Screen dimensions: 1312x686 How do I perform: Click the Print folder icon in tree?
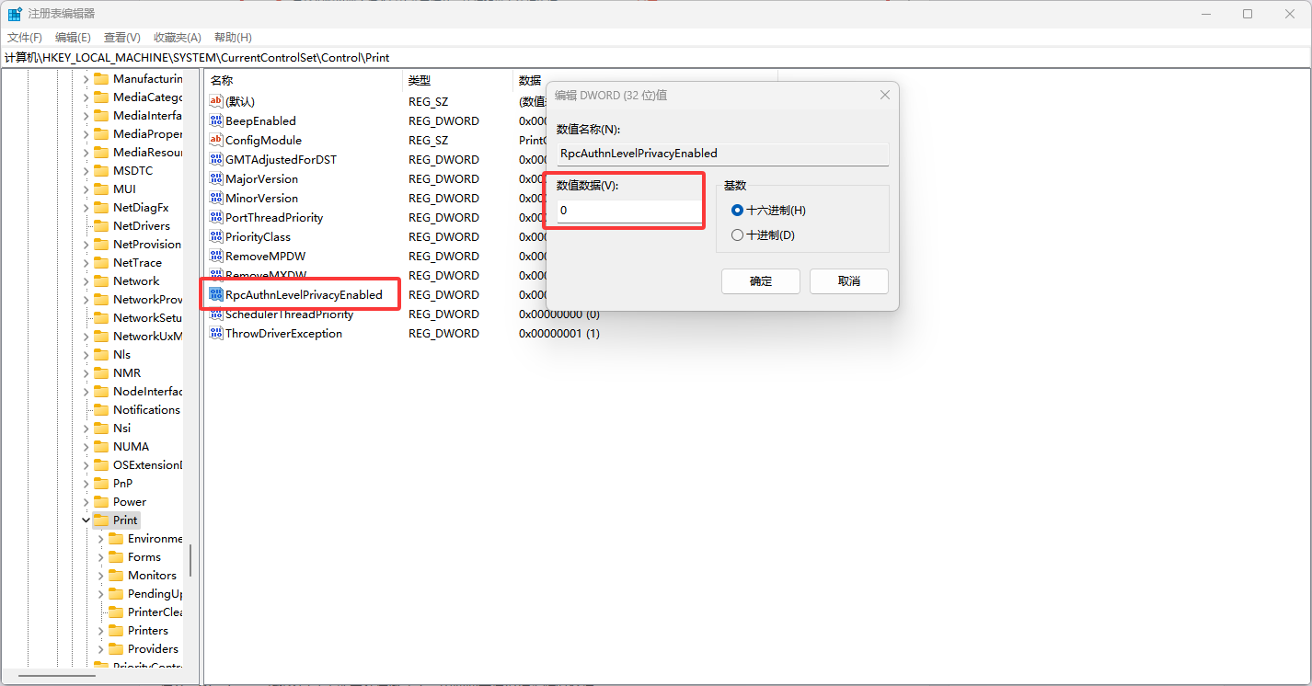101,520
